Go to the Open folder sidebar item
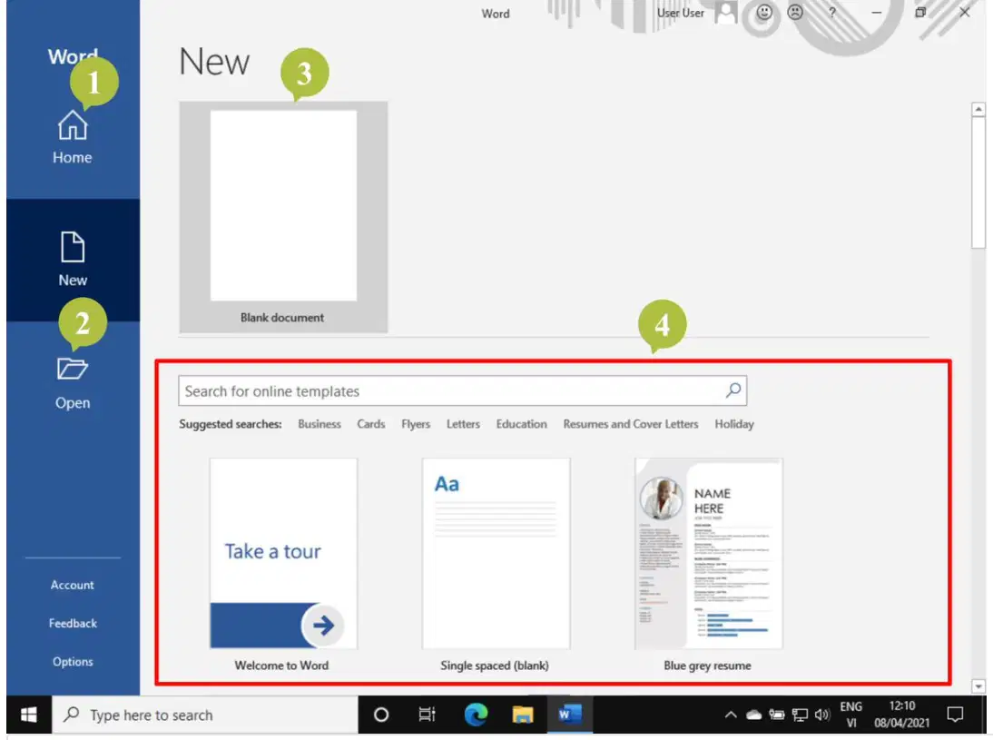 pos(73,384)
